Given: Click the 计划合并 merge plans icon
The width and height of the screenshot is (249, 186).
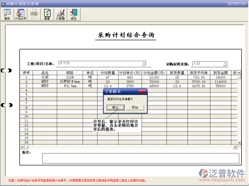Looking at the screenshot, I should click(x=20, y=14).
